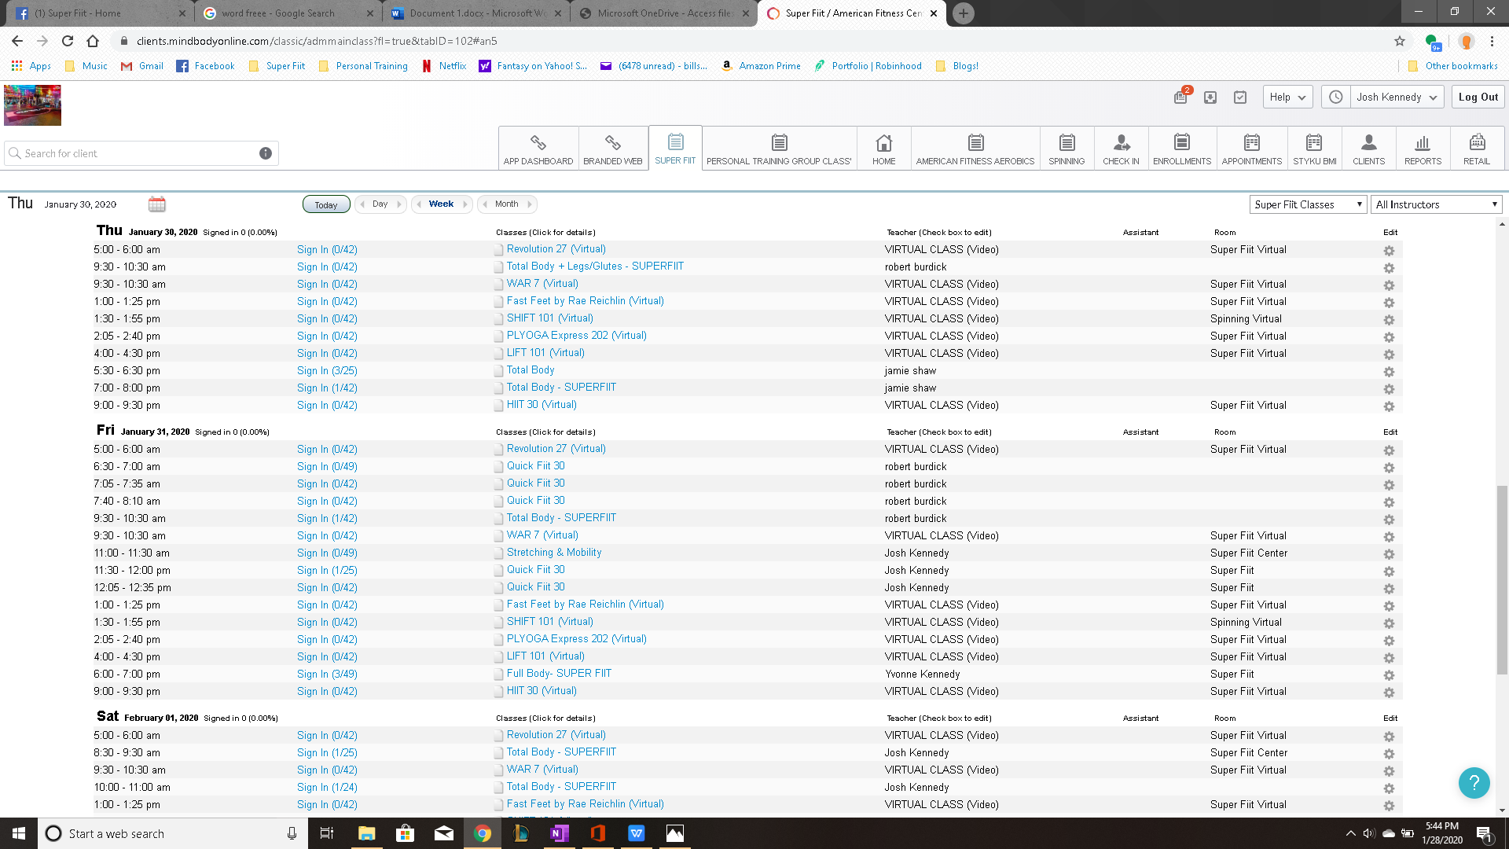This screenshot has width=1509, height=849.
Task: Open the BRANDED WEB tab
Action: point(613,149)
